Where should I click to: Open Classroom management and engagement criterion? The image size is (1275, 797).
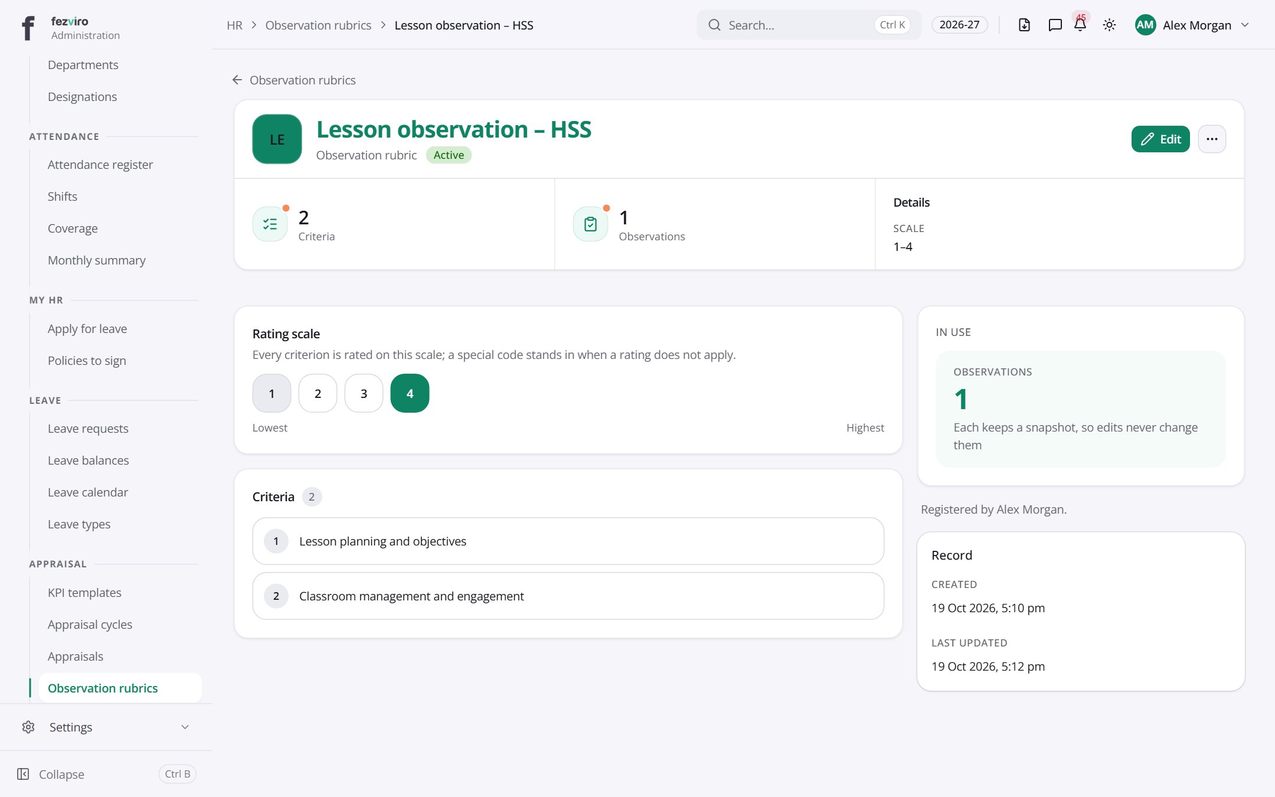(568, 596)
